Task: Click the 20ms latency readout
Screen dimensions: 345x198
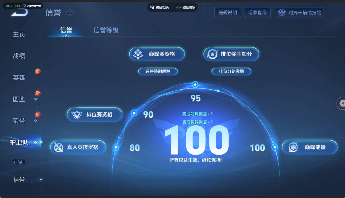Action: (x=9, y=6)
